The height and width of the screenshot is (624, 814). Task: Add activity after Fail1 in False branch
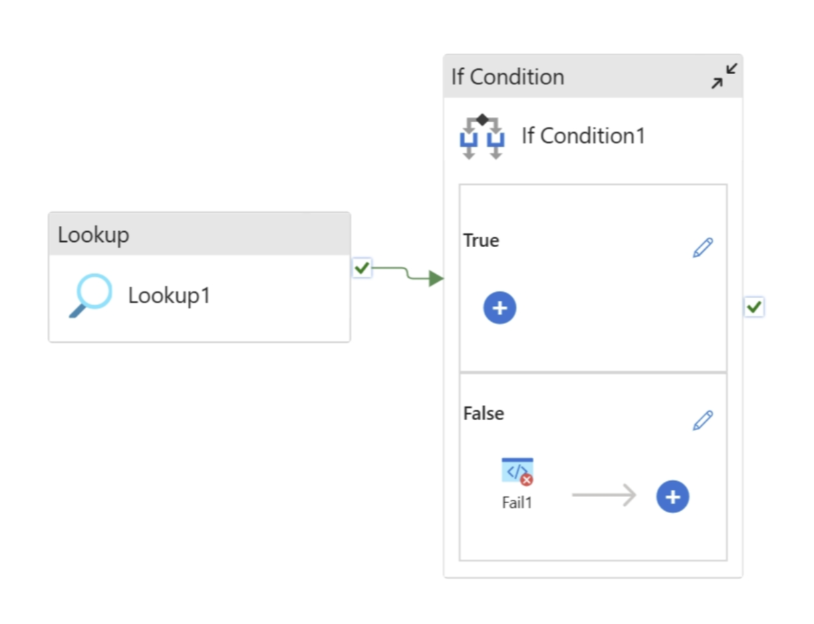point(672,496)
